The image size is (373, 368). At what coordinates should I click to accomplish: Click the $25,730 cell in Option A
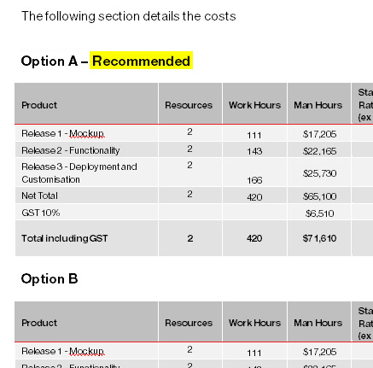(319, 173)
